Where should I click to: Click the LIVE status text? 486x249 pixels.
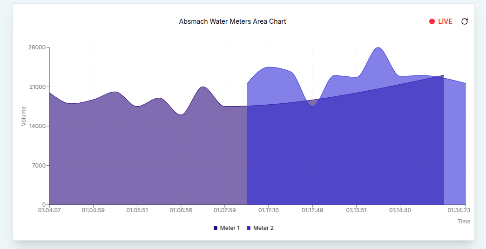(x=445, y=21)
